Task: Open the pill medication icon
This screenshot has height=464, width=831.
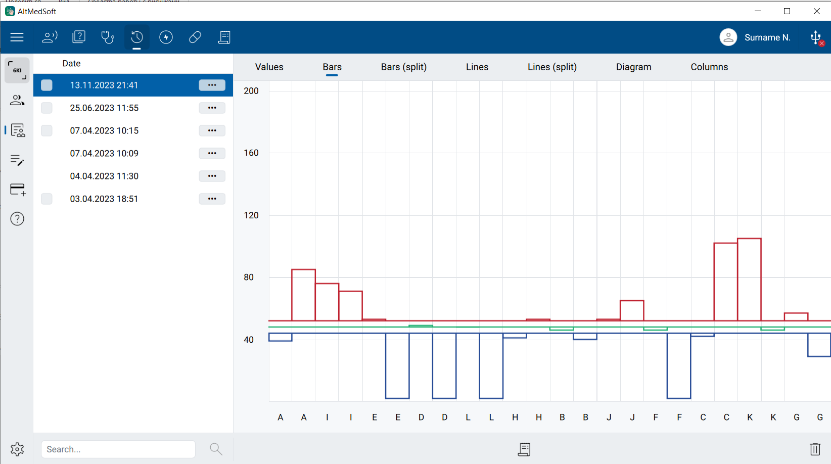Action: [195, 37]
